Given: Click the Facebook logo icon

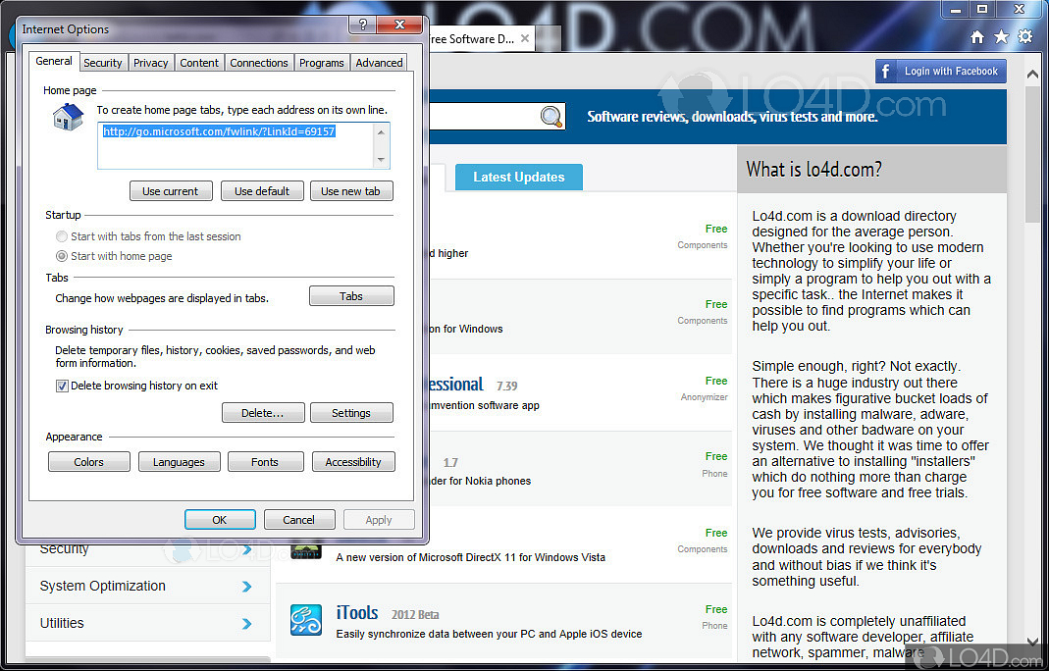Looking at the screenshot, I should pos(886,71).
